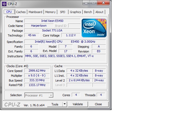Click the Model value 7
The height and width of the screenshot is (138, 185).
[x=66, y=47]
